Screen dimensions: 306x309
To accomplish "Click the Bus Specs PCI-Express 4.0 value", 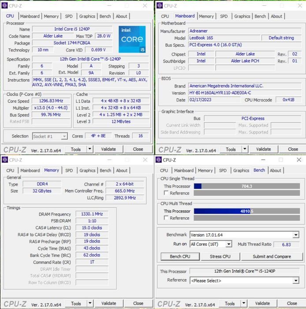I will [245, 45].
